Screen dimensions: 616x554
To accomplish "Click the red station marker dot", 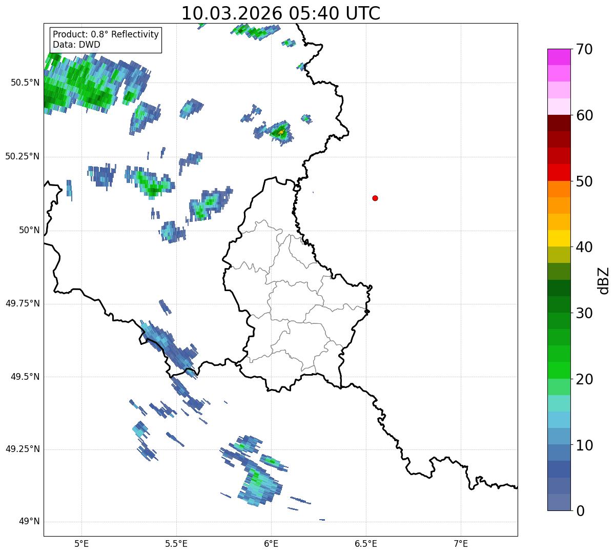I will click(x=375, y=198).
